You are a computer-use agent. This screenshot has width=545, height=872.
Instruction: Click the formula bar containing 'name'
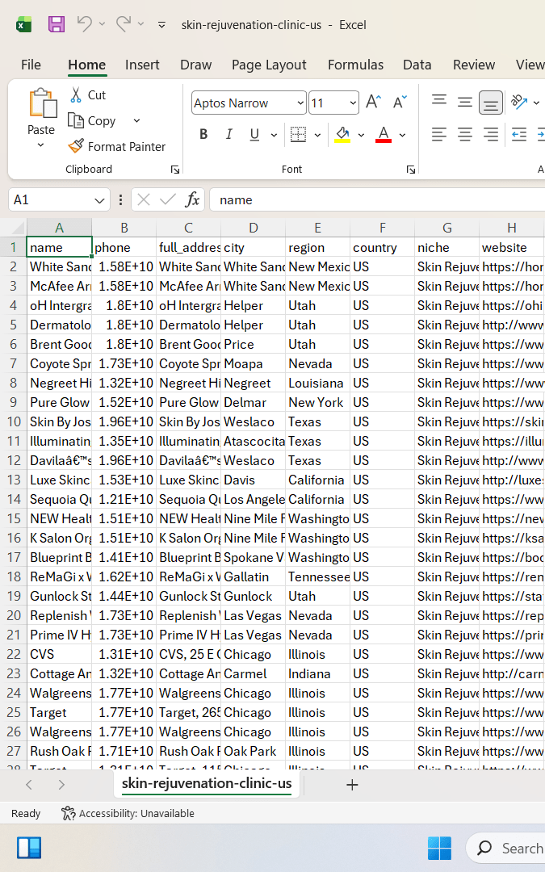(377, 199)
